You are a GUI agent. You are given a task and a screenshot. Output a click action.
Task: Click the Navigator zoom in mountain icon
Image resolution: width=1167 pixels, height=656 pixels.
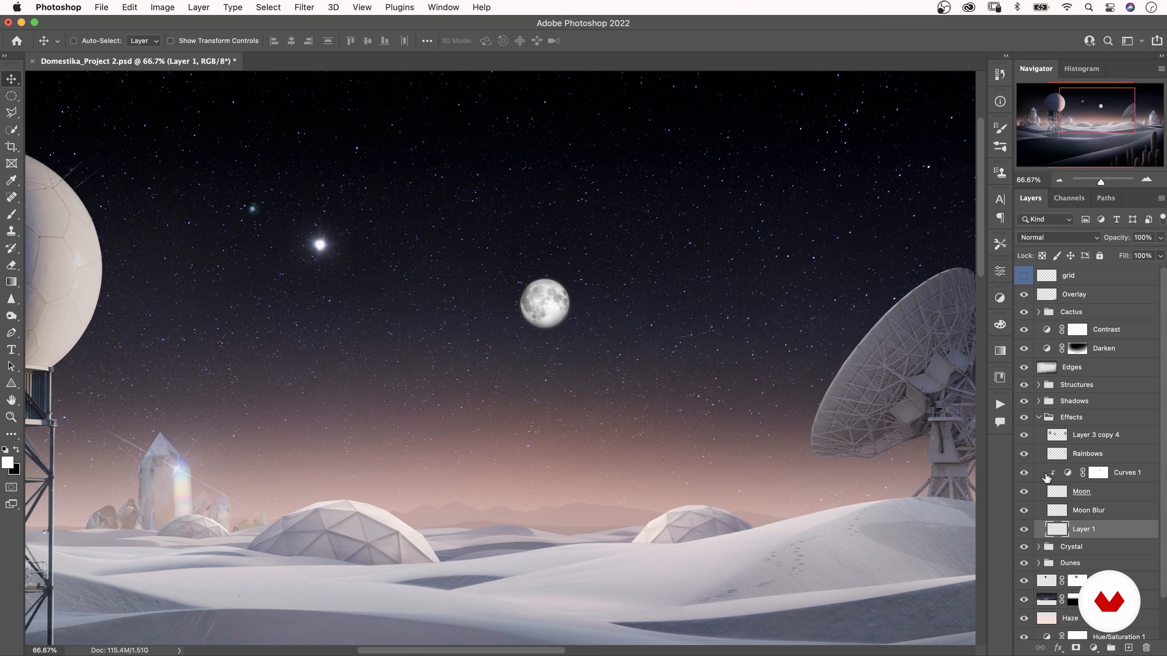tap(1147, 180)
